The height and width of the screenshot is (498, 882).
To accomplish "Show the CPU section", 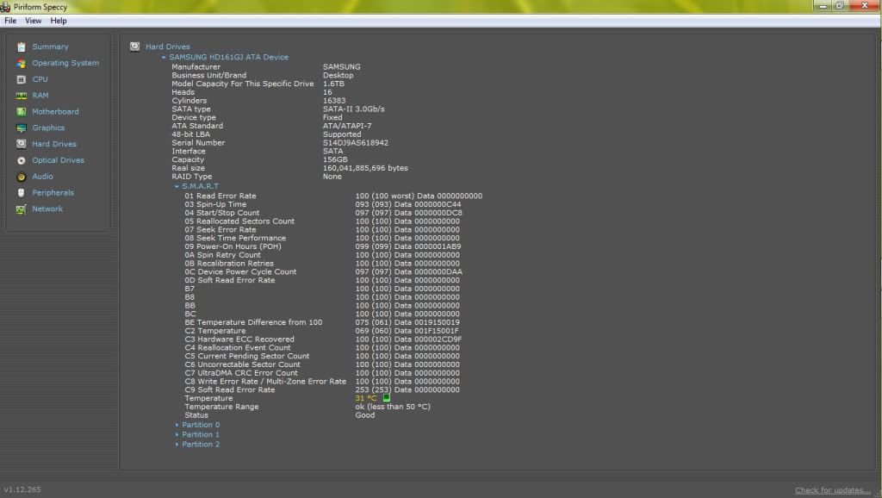I will [40, 79].
